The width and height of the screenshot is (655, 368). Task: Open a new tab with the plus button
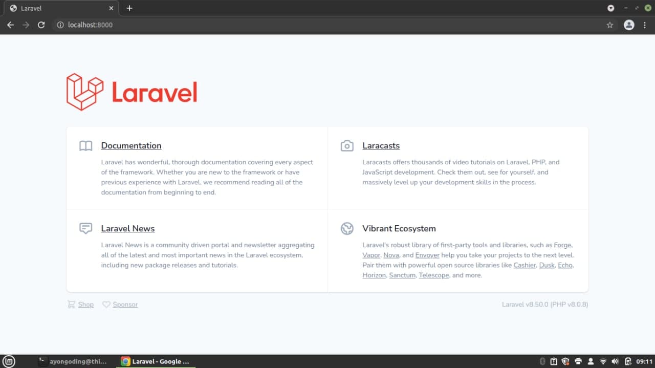point(129,8)
